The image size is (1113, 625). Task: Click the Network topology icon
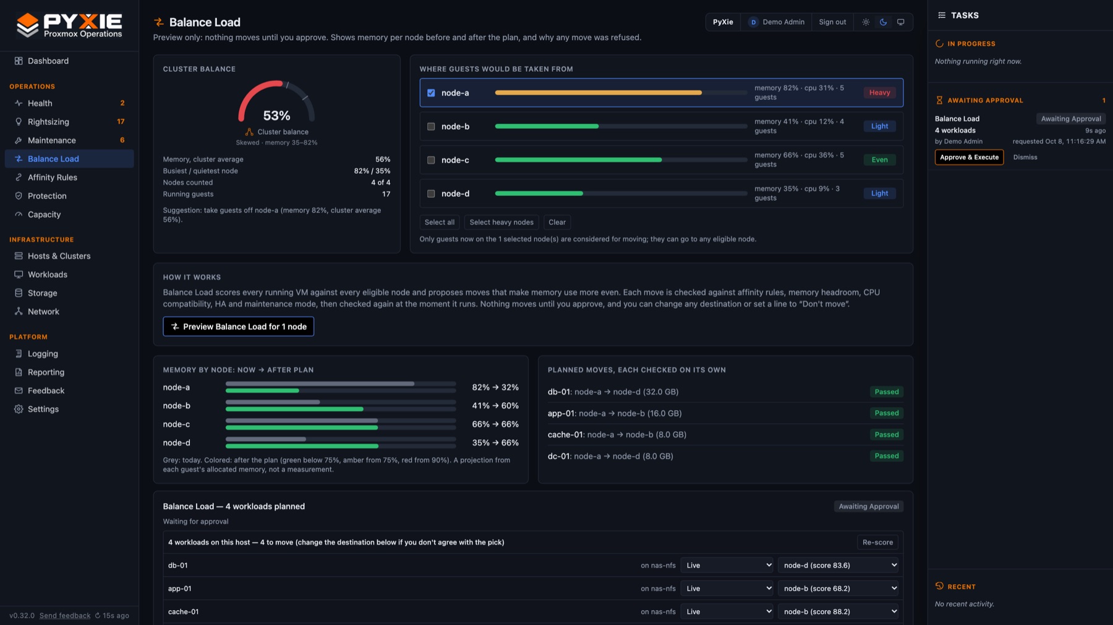[x=19, y=311]
